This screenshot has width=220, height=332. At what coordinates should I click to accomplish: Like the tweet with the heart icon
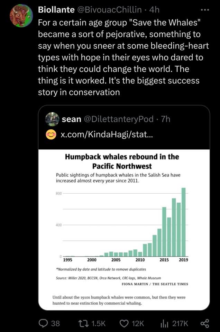[x=123, y=323]
